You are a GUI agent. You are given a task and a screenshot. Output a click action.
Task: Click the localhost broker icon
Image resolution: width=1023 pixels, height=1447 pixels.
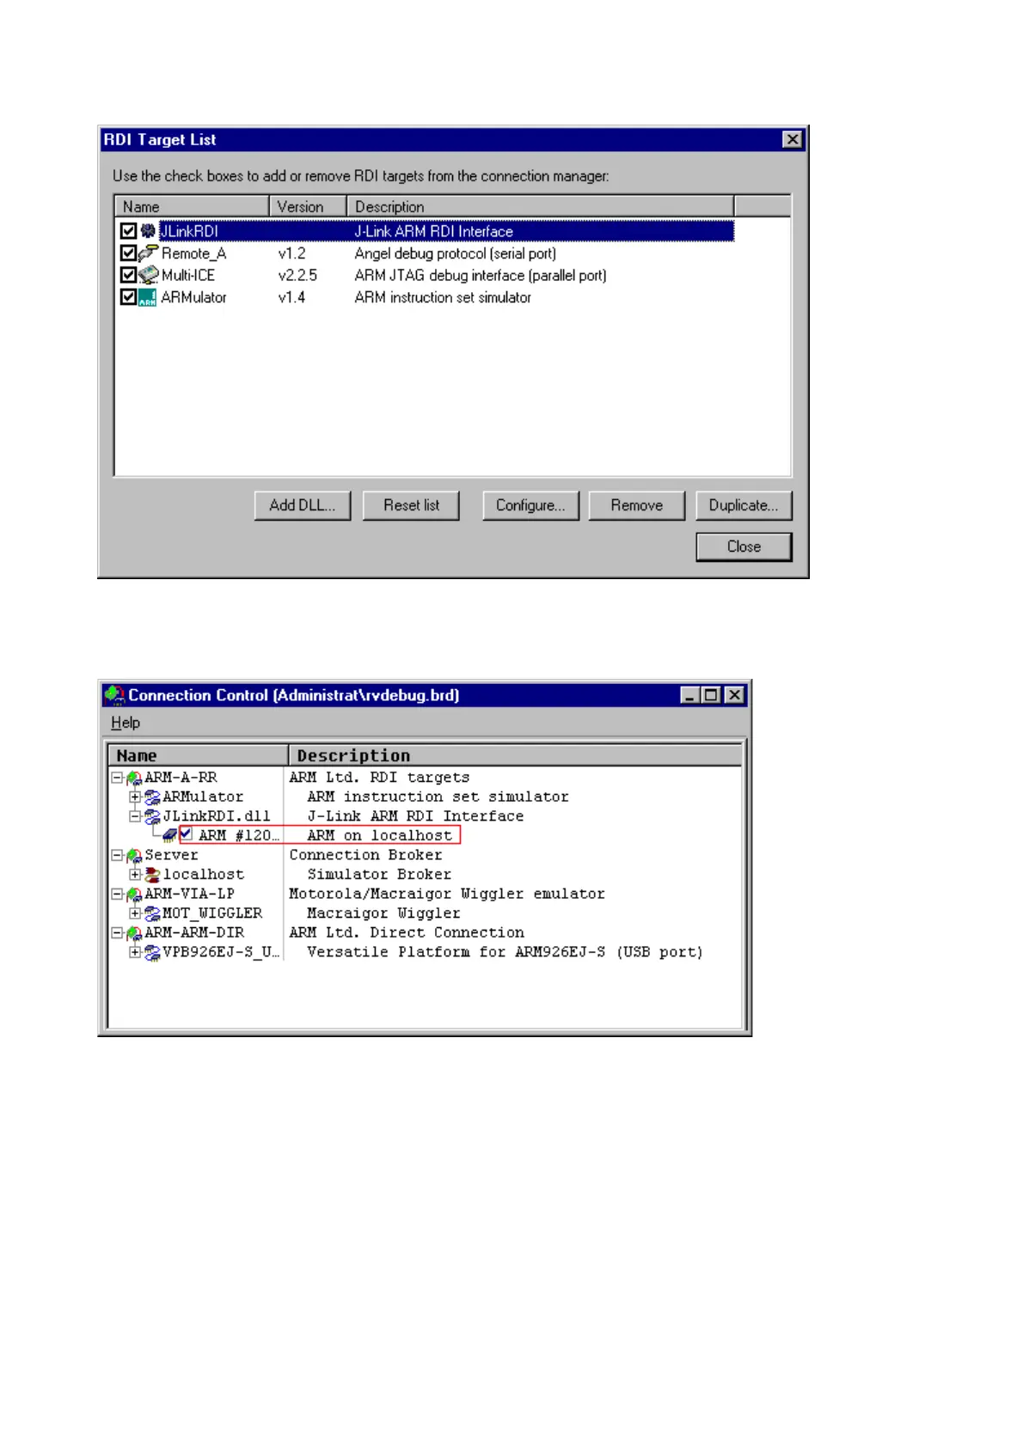pyautogui.click(x=152, y=875)
